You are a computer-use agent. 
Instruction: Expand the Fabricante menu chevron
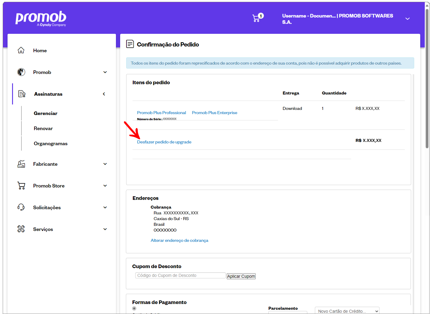click(x=105, y=164)
